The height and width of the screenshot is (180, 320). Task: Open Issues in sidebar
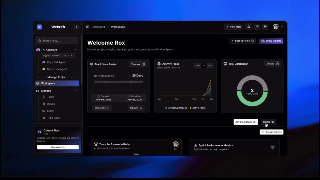coord(51,104)
